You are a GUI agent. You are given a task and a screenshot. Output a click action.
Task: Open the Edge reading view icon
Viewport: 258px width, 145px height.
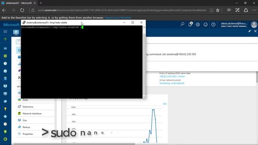(x=212, y=10)
